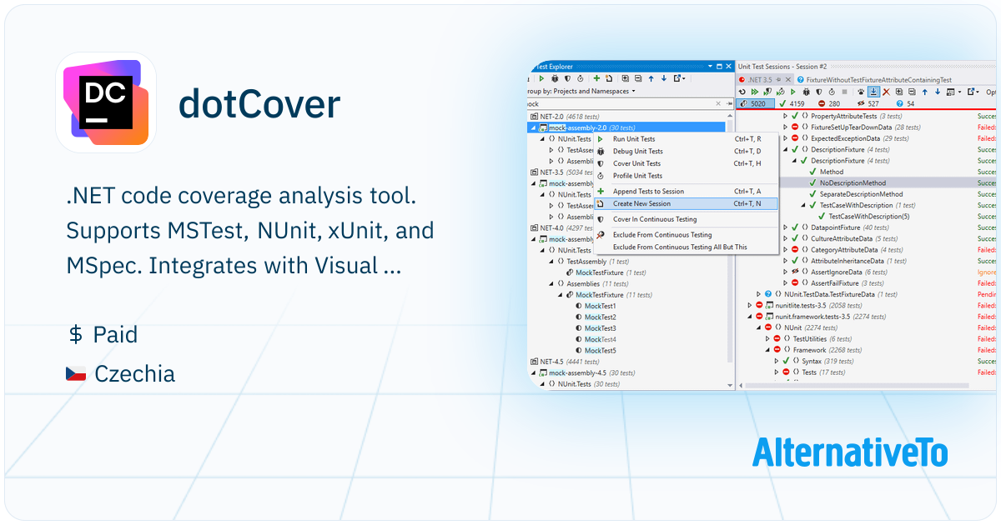Screen dimensions: 1001x525
Task: Toggle highlighted Autoscroll button in session toolbar
Action: (x=873, y=92)
